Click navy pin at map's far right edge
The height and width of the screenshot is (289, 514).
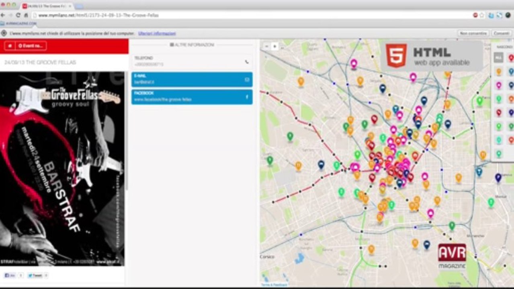[x=498, y=177]
